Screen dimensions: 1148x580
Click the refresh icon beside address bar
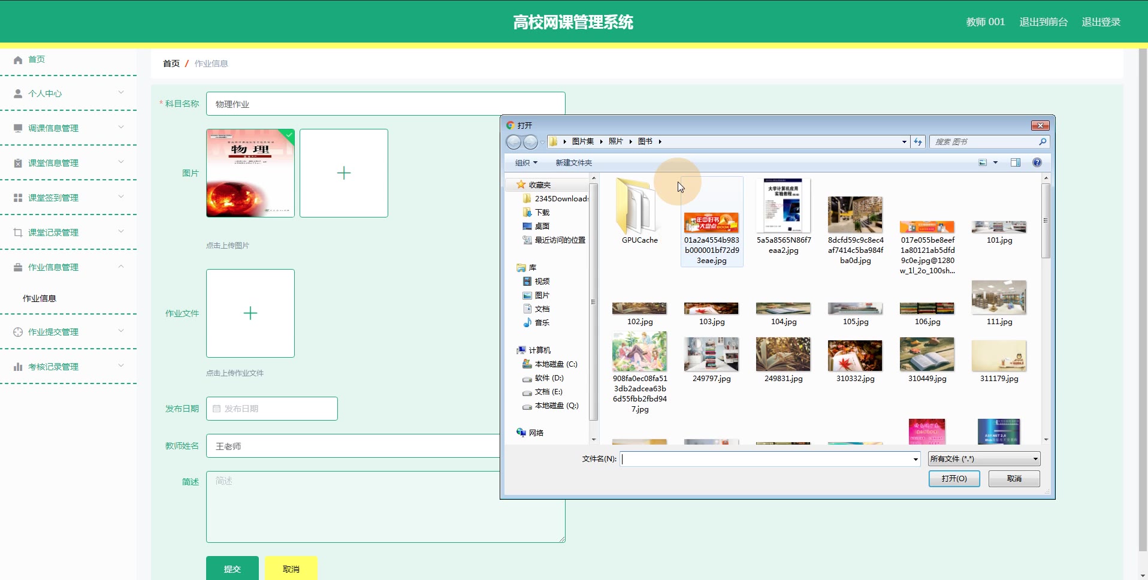918,142
